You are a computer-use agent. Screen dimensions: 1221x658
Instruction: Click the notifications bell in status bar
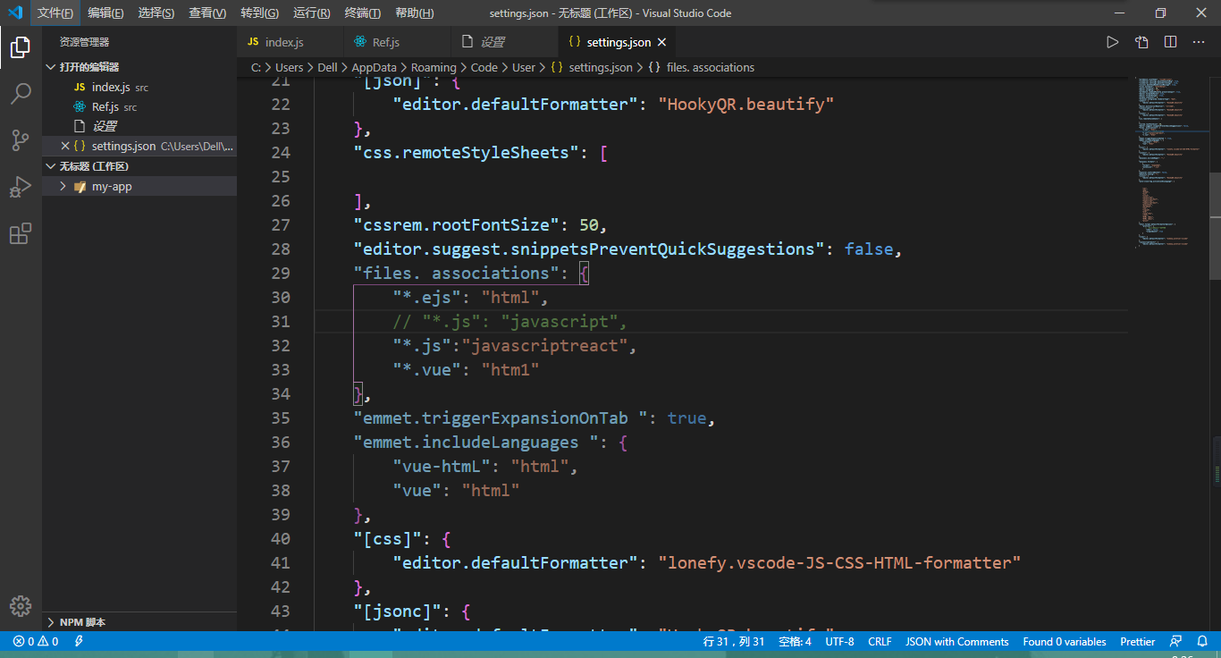click(x=1203, y=642)
